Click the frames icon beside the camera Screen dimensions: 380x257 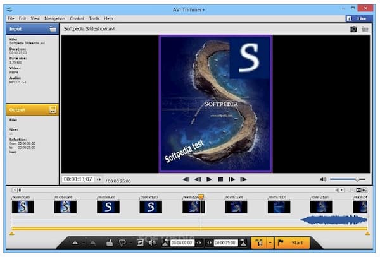(x=365, y=29)
